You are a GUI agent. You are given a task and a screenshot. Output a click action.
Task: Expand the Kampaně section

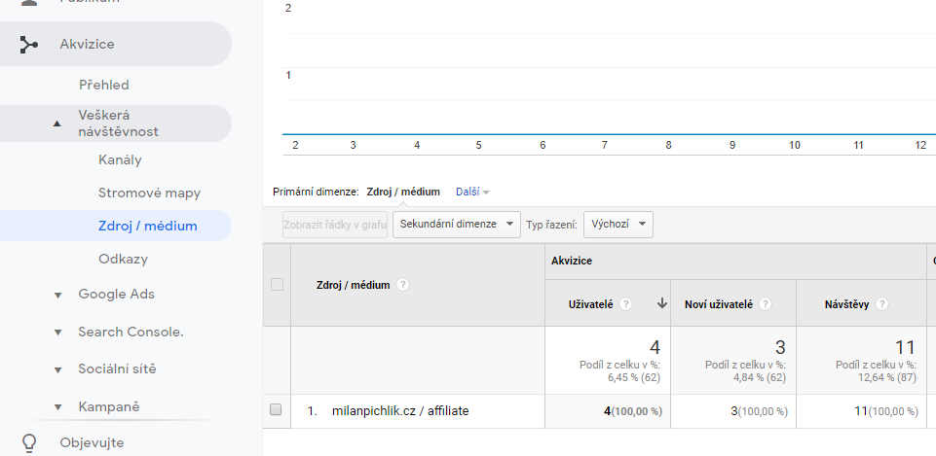coord(57,407)
